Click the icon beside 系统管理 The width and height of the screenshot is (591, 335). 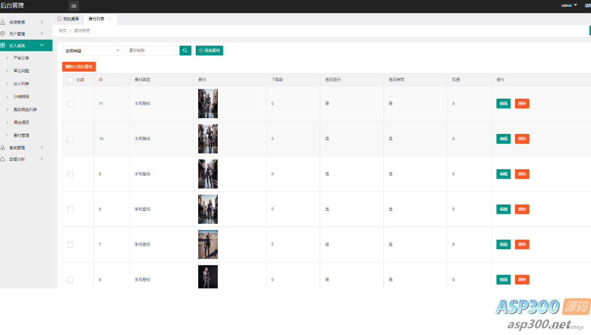coord(3,147)
